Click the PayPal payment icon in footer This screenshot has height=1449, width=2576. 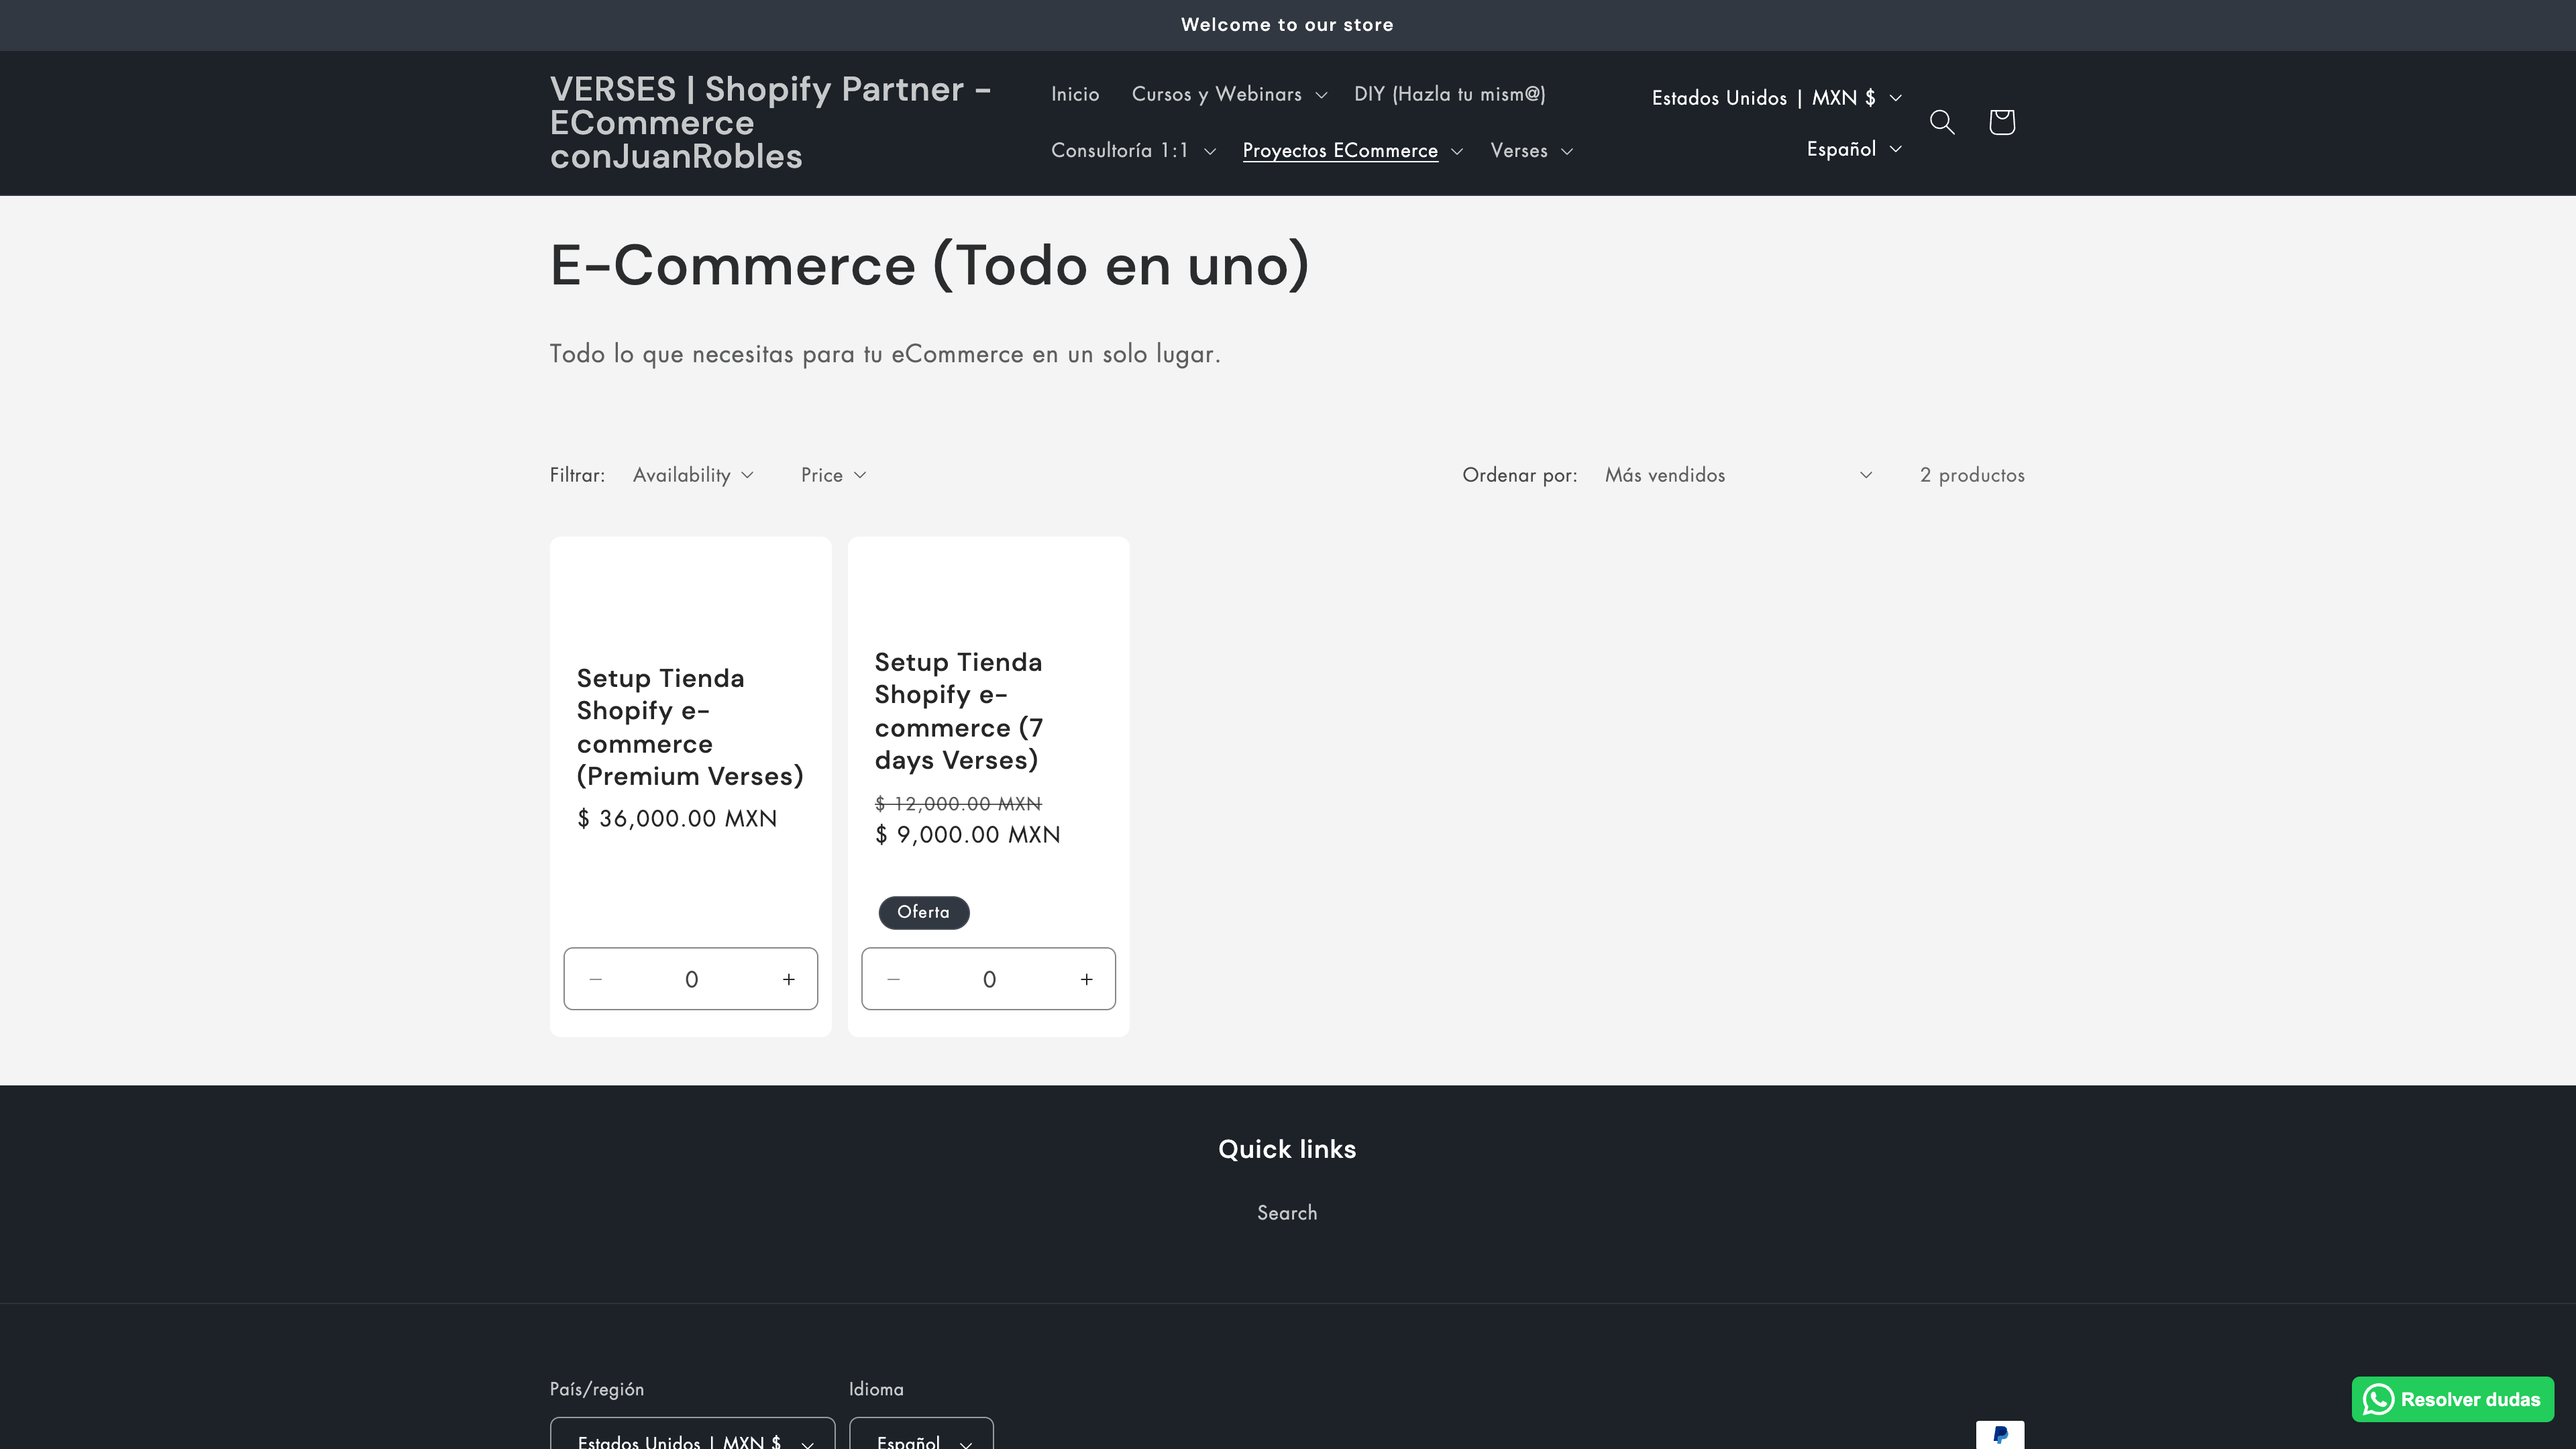click(x=2000, y=1434)
